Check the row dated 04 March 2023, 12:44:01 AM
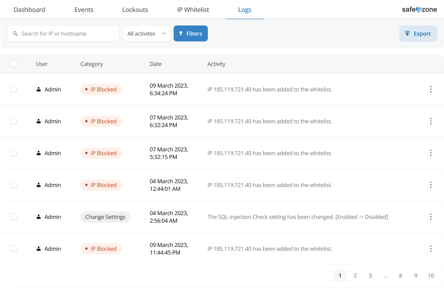The height and width of the screenshot is (288, 444). point(14,185)
